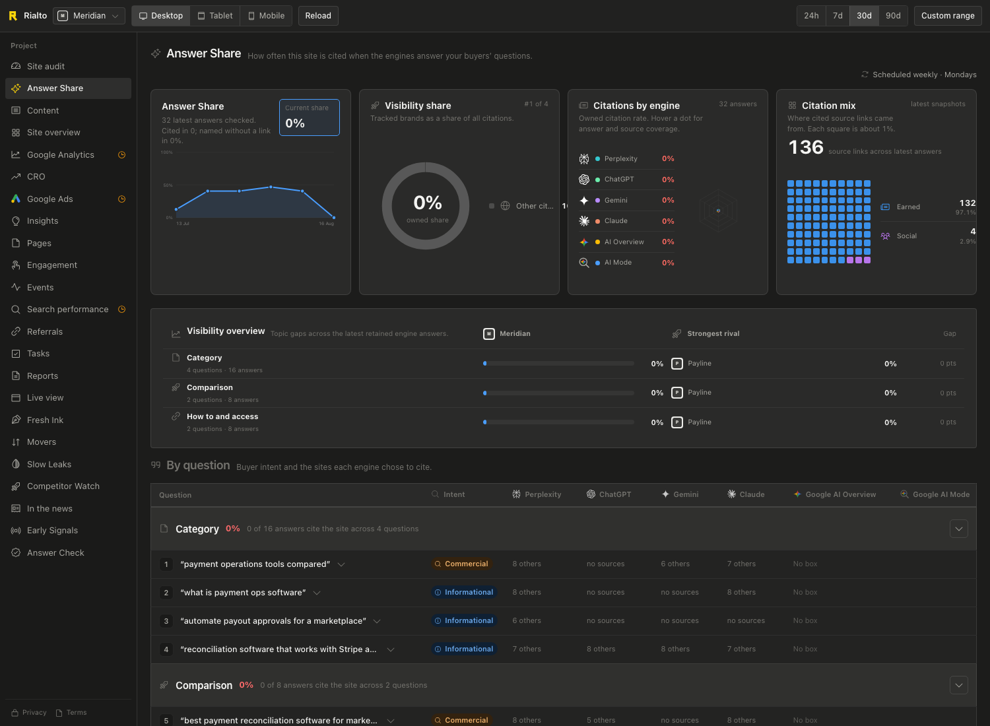
Task: Open the Competitor Watch rocket icon
Action: [16, 486]
